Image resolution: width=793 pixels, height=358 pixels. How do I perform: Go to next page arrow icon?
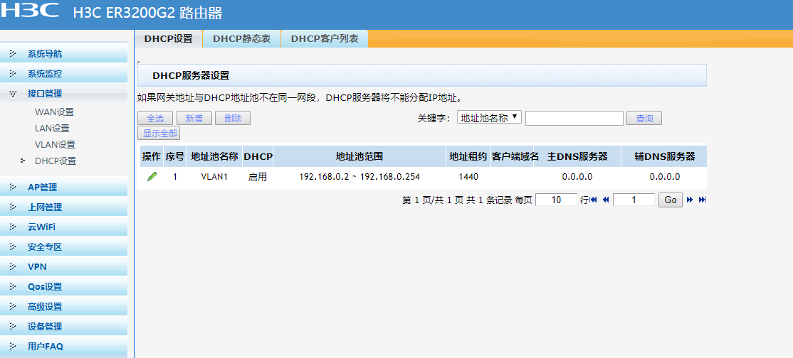click(x=690, y=200)
